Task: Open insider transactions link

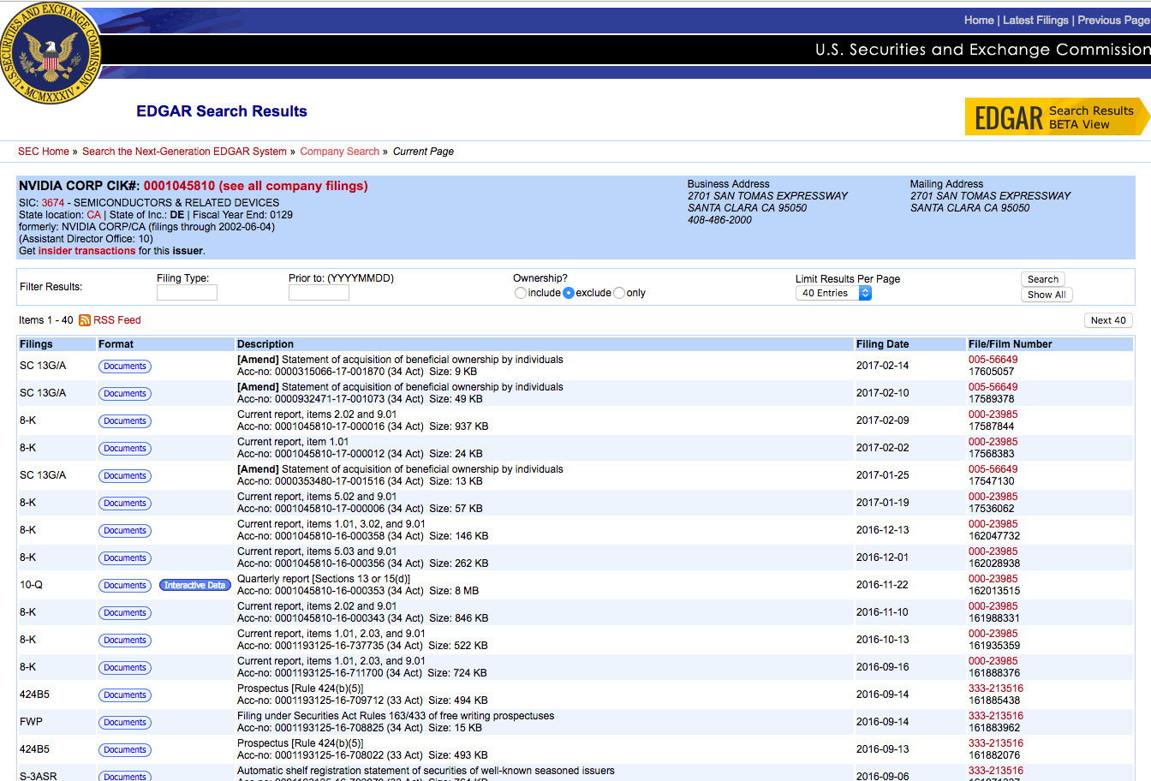Action: pyautogui.click(x=86, y=251)
